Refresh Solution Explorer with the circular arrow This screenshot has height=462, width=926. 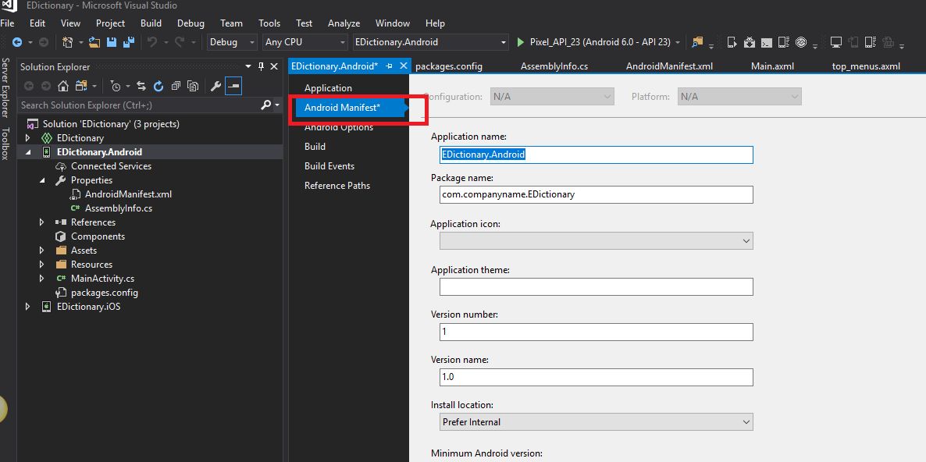click(158, 86)
